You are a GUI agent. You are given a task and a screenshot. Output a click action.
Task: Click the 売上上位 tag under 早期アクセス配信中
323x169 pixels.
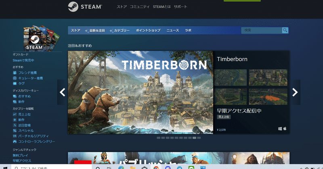[224, 117]
